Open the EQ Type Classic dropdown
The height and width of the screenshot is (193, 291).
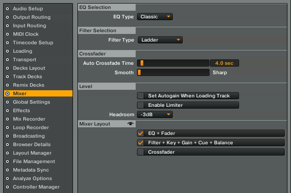pos(155,17)
